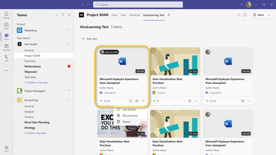Open the EXC YOU DO THIS video thumbnail
Image resolution: width=276 pixels, height=155 pixels.
click(x=122, y=124)
